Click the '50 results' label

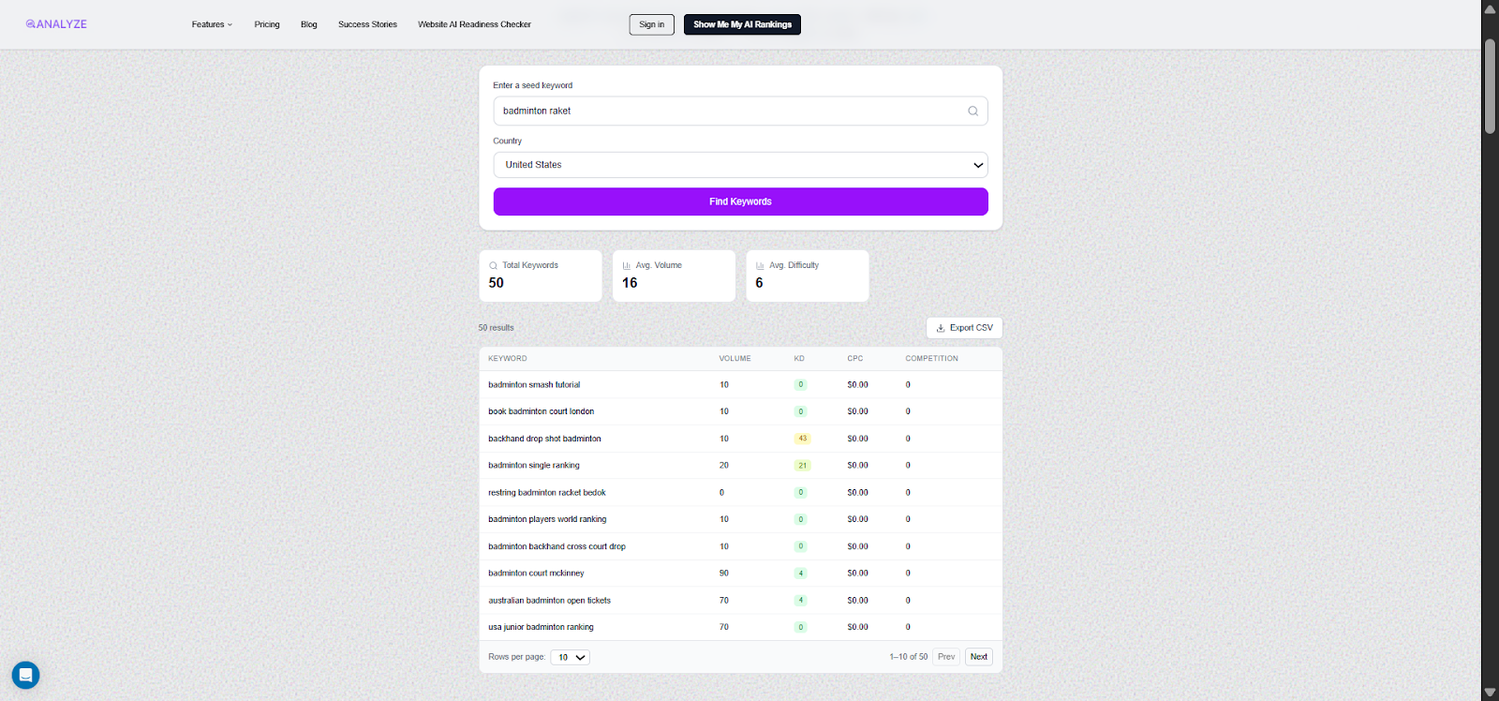pos(497,328)
